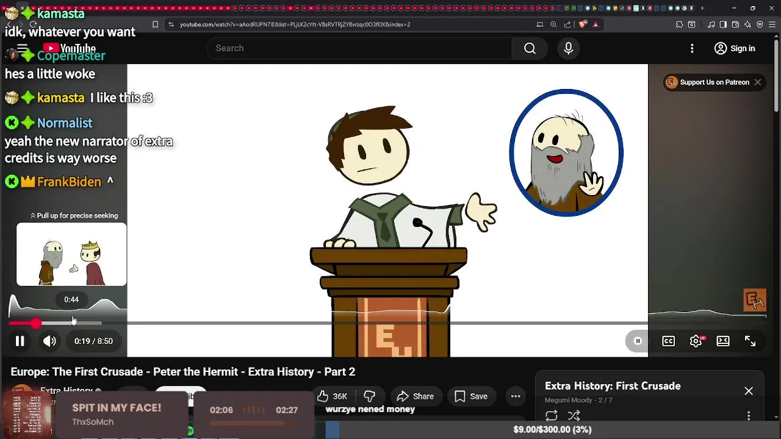The height and width of the screenshot is (439, 781).
Task: Open media control music note icon
Action: click(x=711, y=24)
